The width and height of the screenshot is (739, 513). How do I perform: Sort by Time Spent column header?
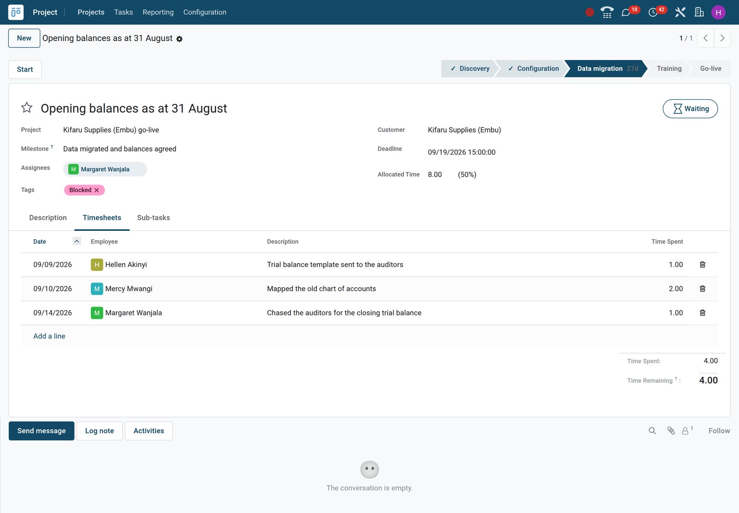click(667, 241)
